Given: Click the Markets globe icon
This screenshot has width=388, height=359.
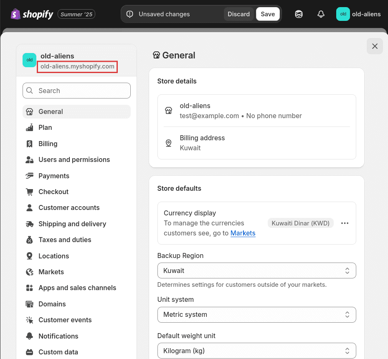Looking at the screenshot, I should tap(30, 272).
